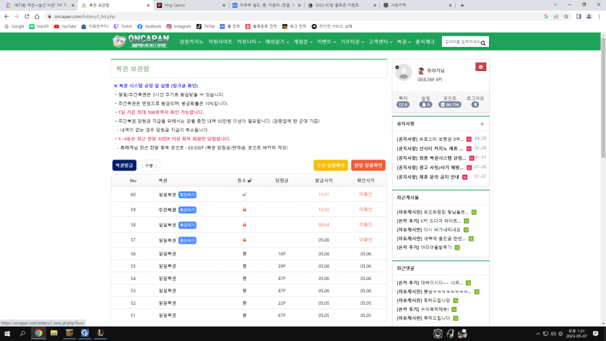Open File Explorer from the taskbar

coord(54,333)
